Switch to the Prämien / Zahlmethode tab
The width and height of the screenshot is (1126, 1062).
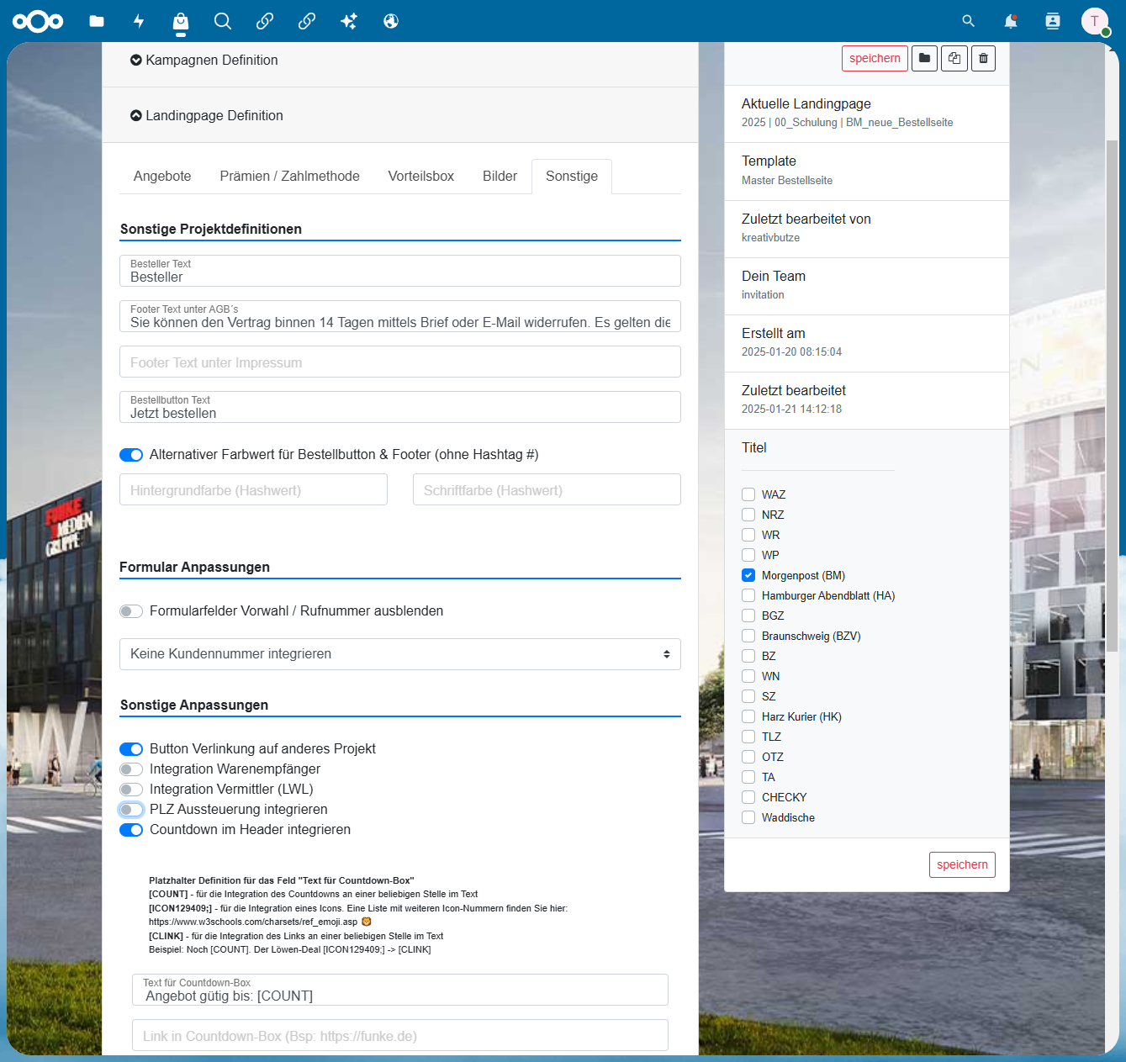(x=290, y=177)
